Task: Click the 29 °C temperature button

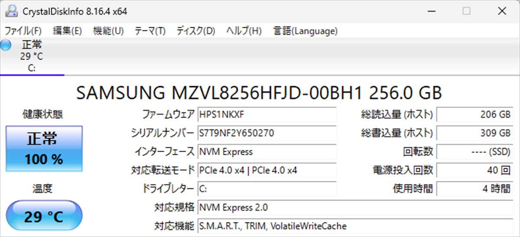Action: (x=44, y=216)
